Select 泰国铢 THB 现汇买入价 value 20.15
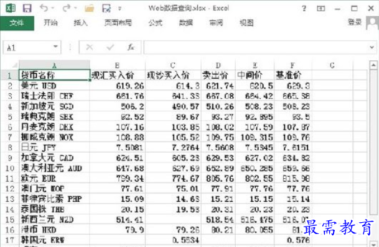The height and width of the screenshot is (247, 379). (x=118, y=209)
